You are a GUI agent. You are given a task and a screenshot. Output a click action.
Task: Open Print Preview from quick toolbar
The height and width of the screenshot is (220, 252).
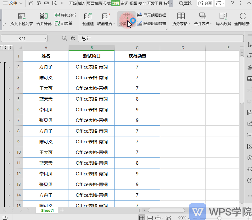pyautogui.click(x=55, y=3)
